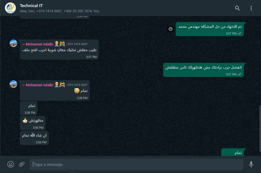The width and height of the screenshot is (261, 173).
Task: Click the phone number +974 7474 6407 at 3:38 PM
Action: (x=77, y=85)
